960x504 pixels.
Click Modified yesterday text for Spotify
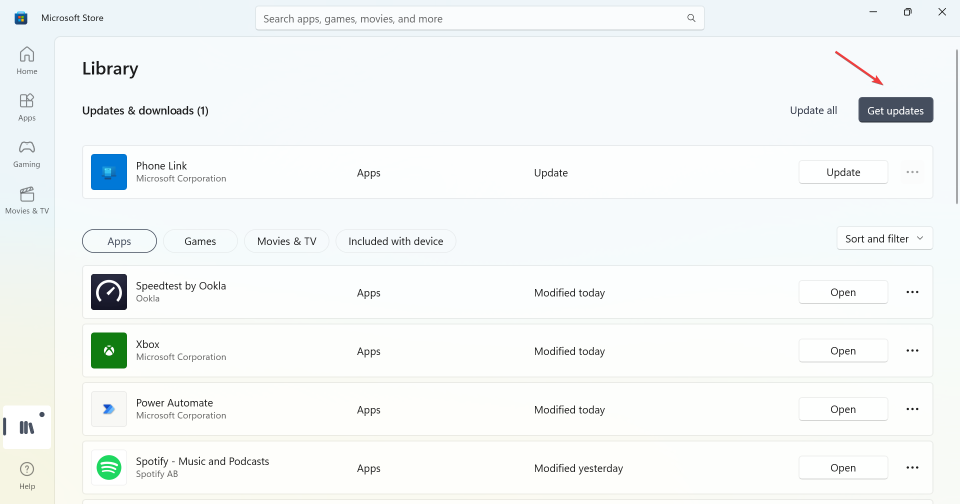coord(578,468)
